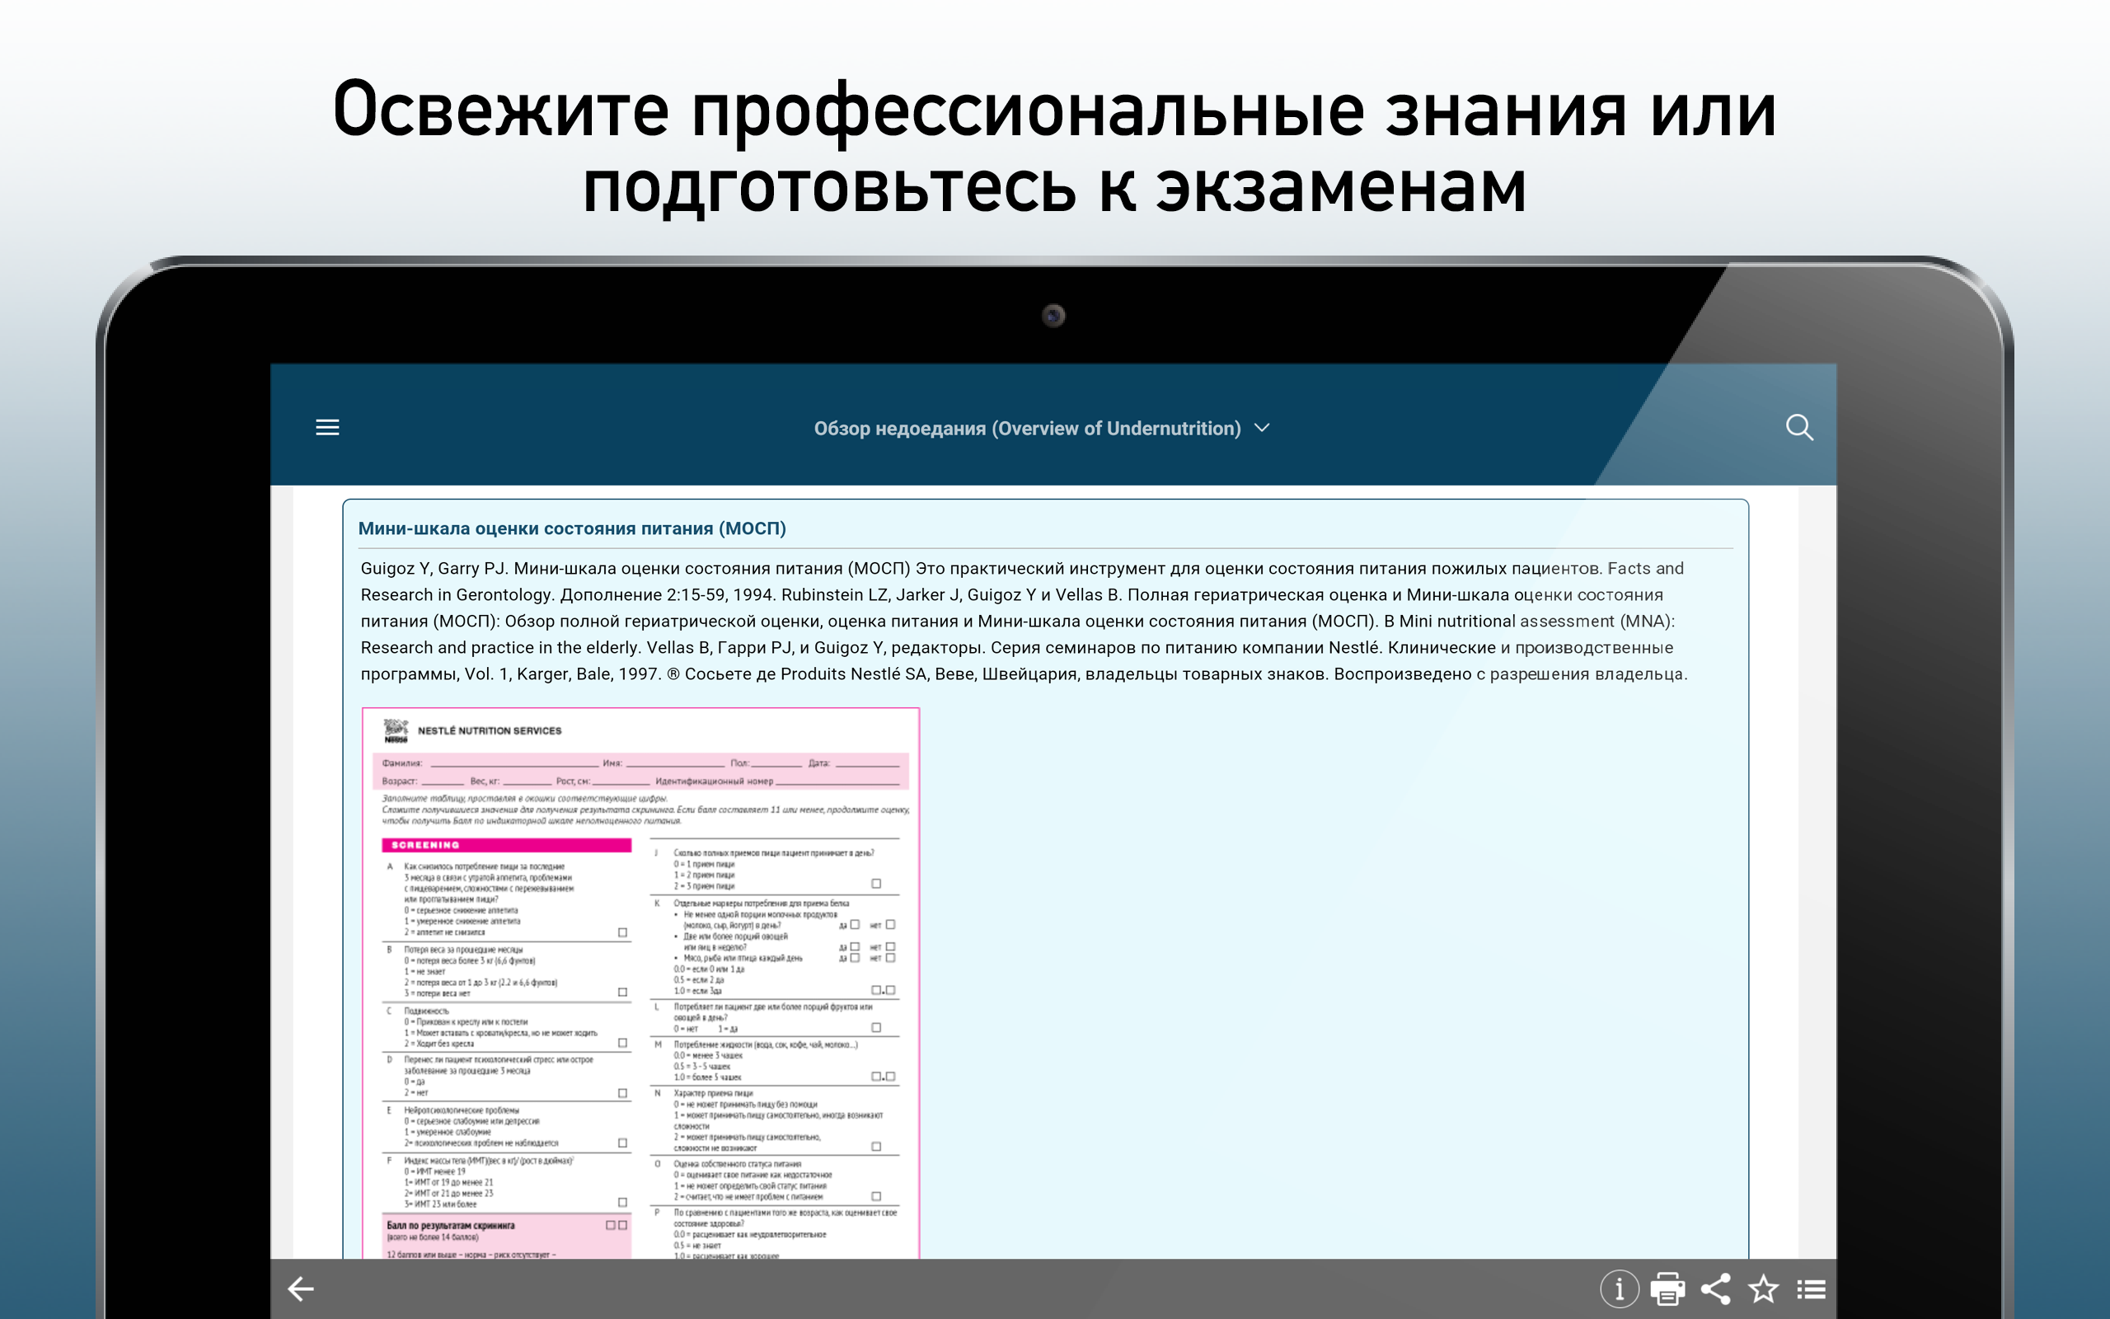Click the 'Обзор недоедания (Overview of Undernutrition)' title

pos(1027,429)
